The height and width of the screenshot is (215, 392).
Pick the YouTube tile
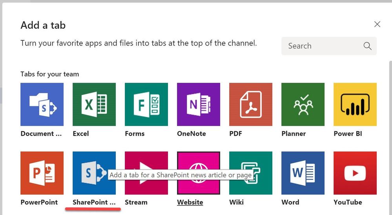(355, 173)
